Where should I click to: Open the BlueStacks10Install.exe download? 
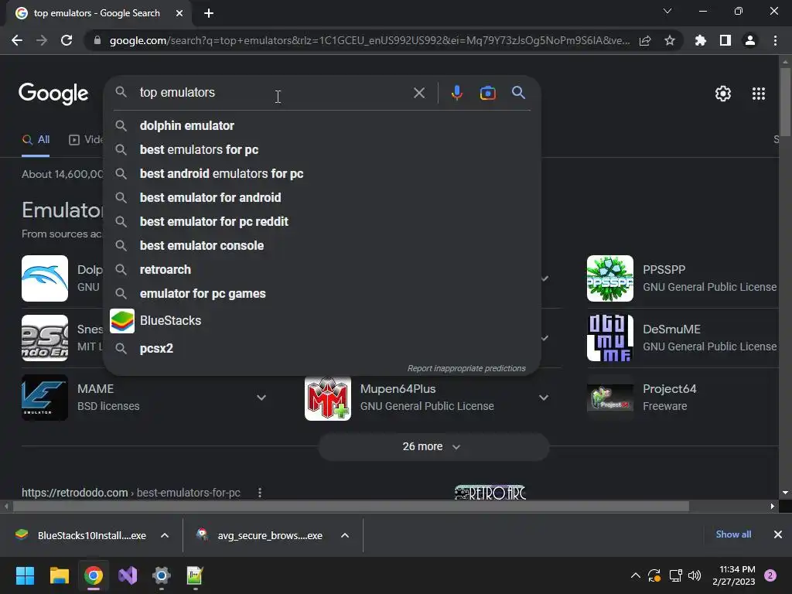click(x=80, y=535)
